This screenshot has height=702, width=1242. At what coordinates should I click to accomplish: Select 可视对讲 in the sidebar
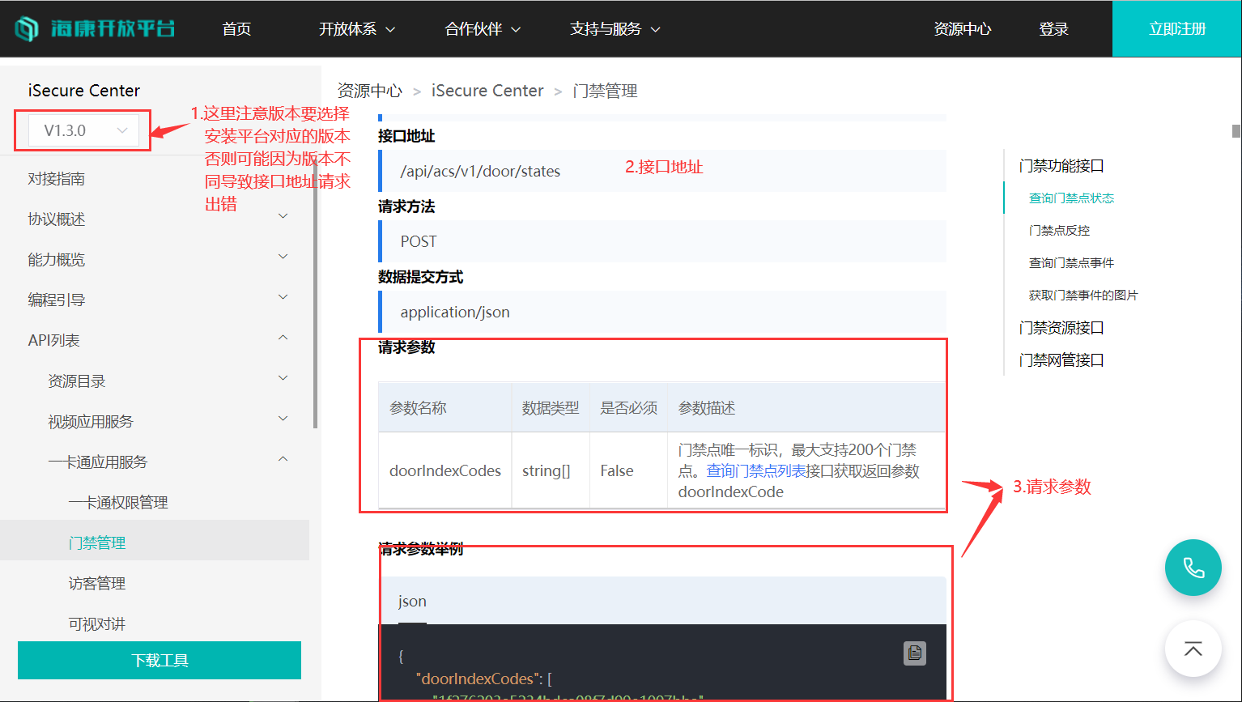click(x=97, y=623)
